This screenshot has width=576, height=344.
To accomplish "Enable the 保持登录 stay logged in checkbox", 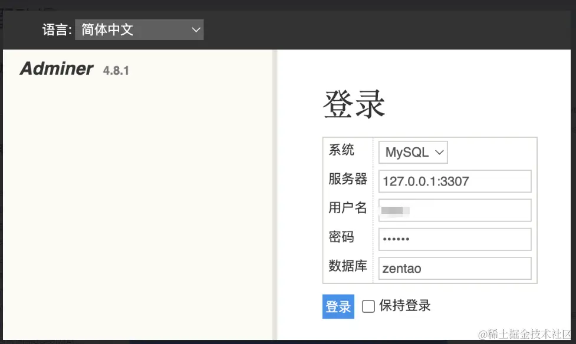I will [368, 306].
